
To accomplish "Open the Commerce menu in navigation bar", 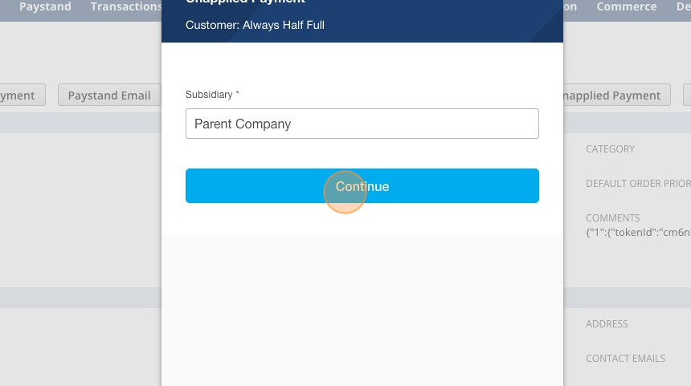I will click(x=626, y=6).
